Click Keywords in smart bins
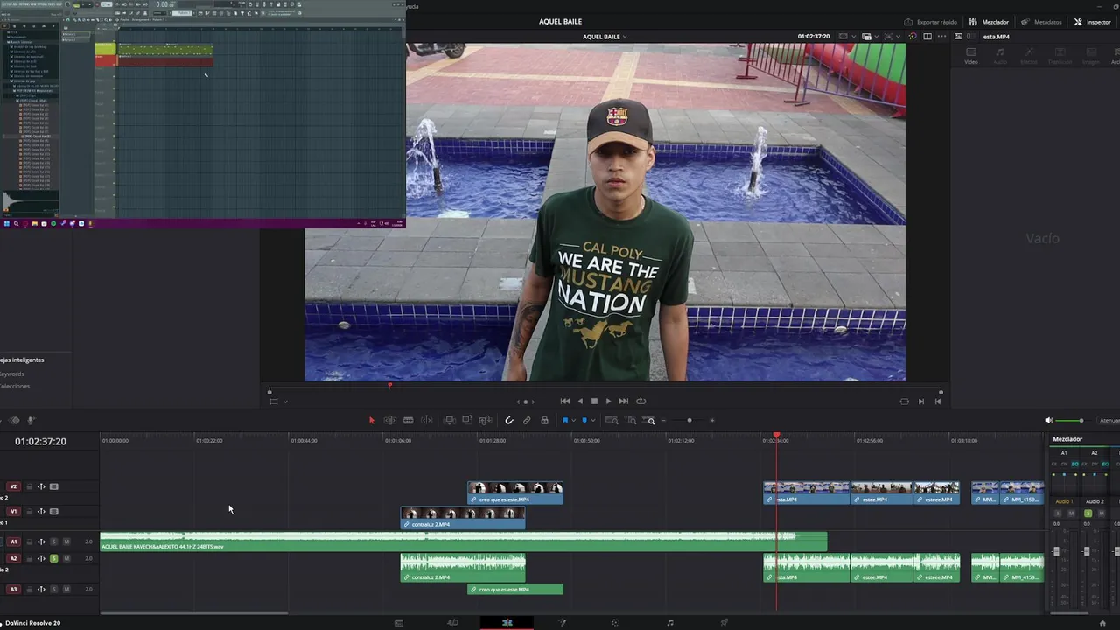Image resolution: width=1120 pixels, height=630 pixels. pos(11,374)
